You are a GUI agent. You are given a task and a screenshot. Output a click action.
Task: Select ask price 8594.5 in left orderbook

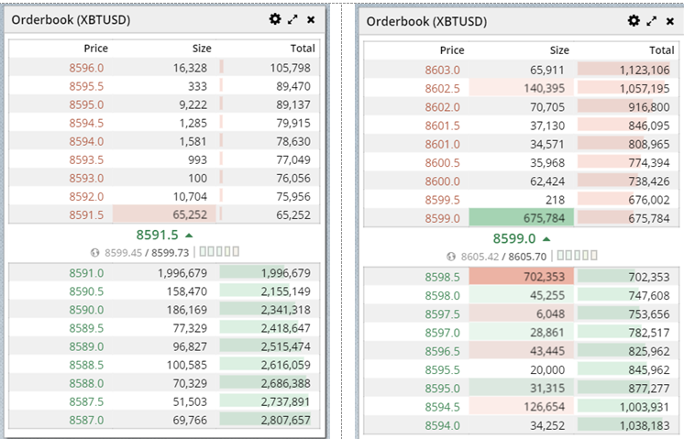tap(86, 123)
